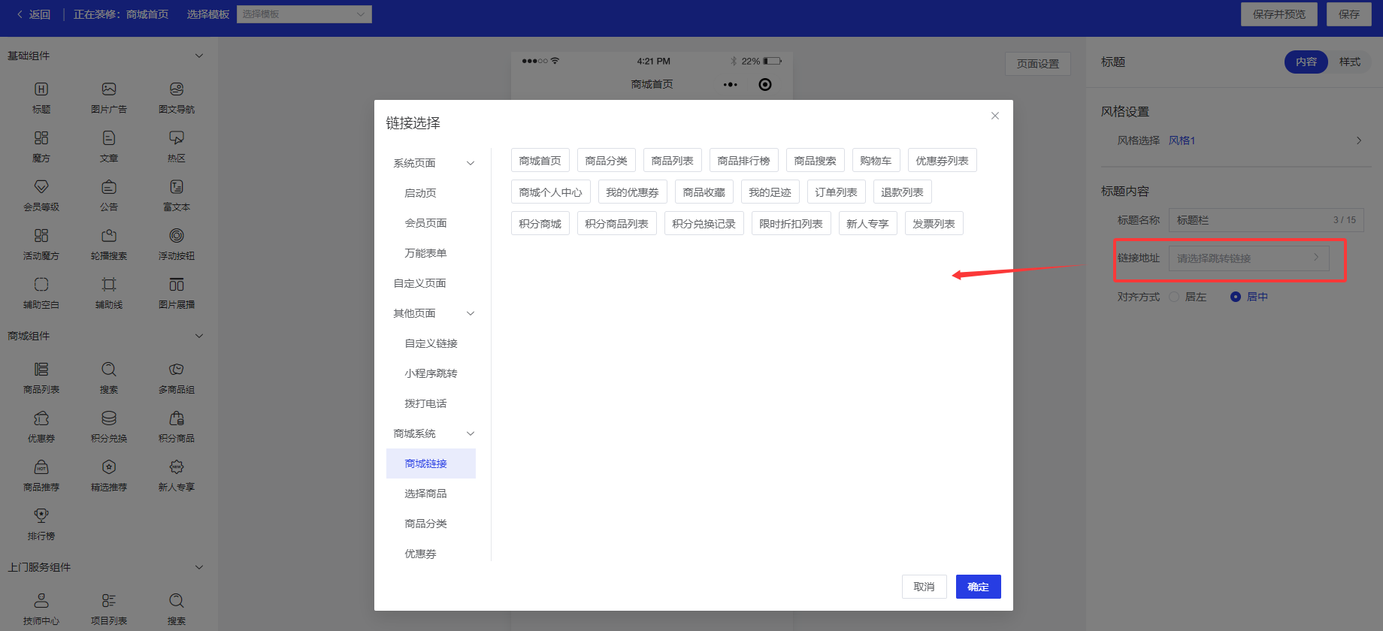Select the 技师中心 person icon
This screenshot has width=1383, height=631.
click(41, 600)
